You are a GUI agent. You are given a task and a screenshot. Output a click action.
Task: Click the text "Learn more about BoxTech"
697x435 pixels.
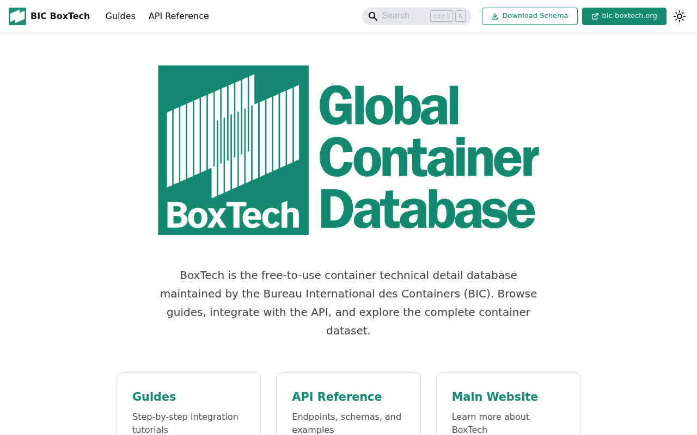tap(491, 423)
